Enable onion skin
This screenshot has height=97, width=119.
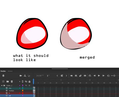point(71,76)
